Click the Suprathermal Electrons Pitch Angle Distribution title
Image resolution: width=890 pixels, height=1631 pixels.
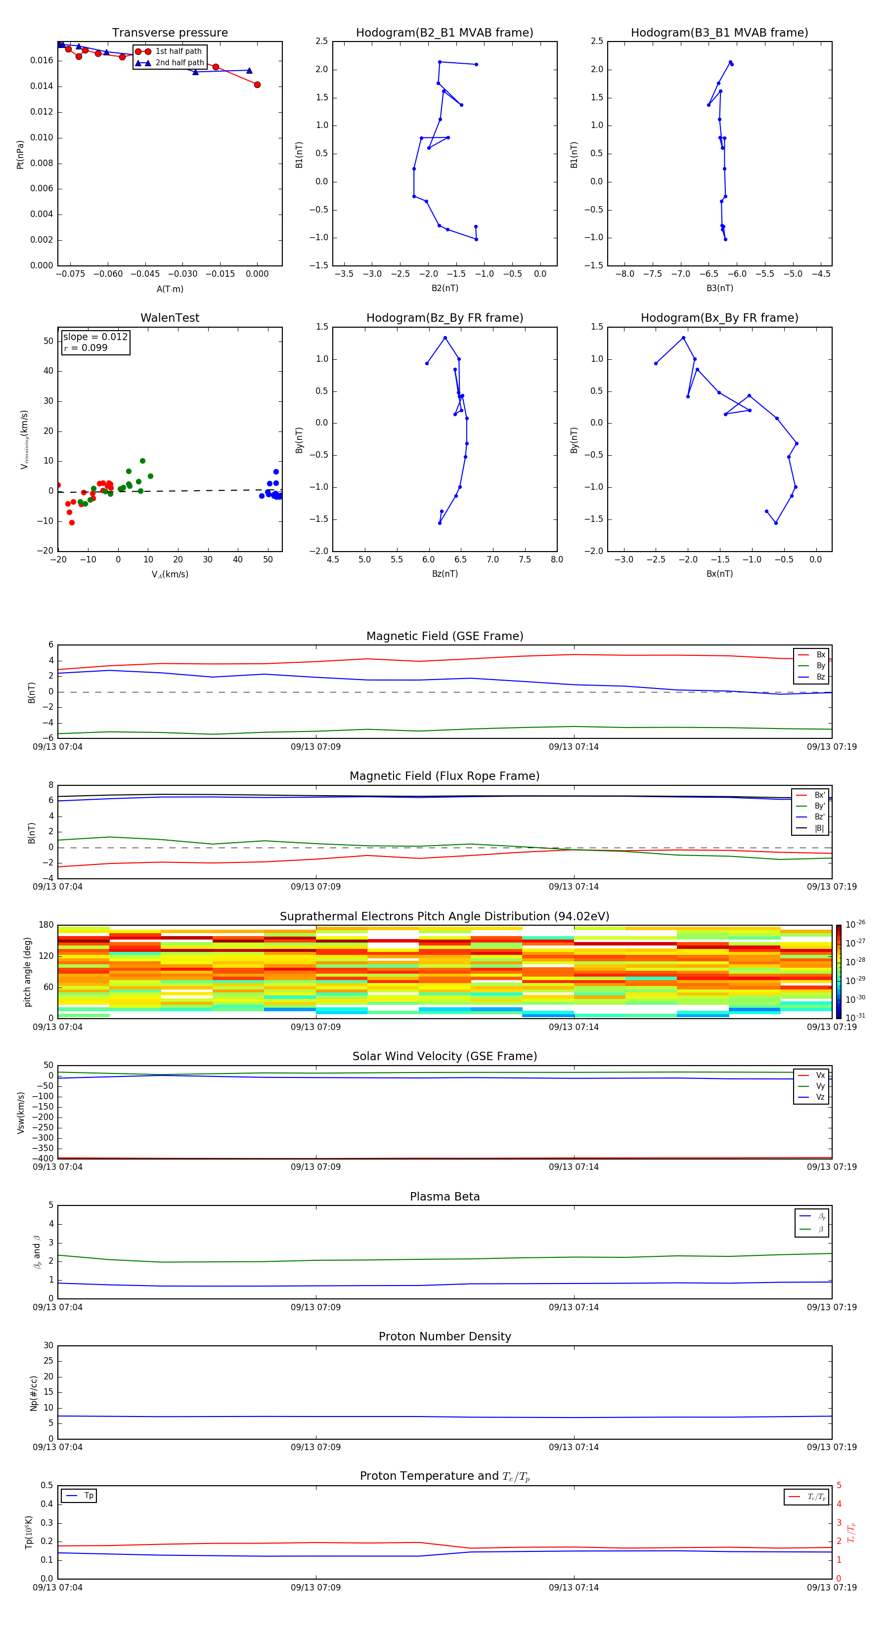(445, 917)
